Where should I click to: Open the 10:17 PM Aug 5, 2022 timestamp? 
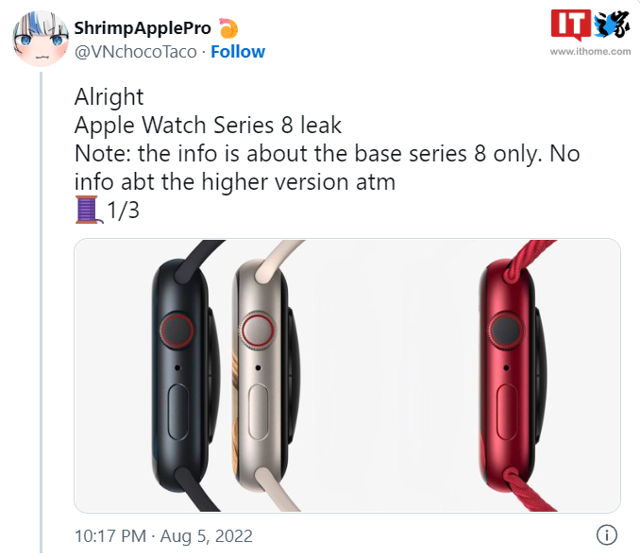pyautogui.click(x=163, y=535)
